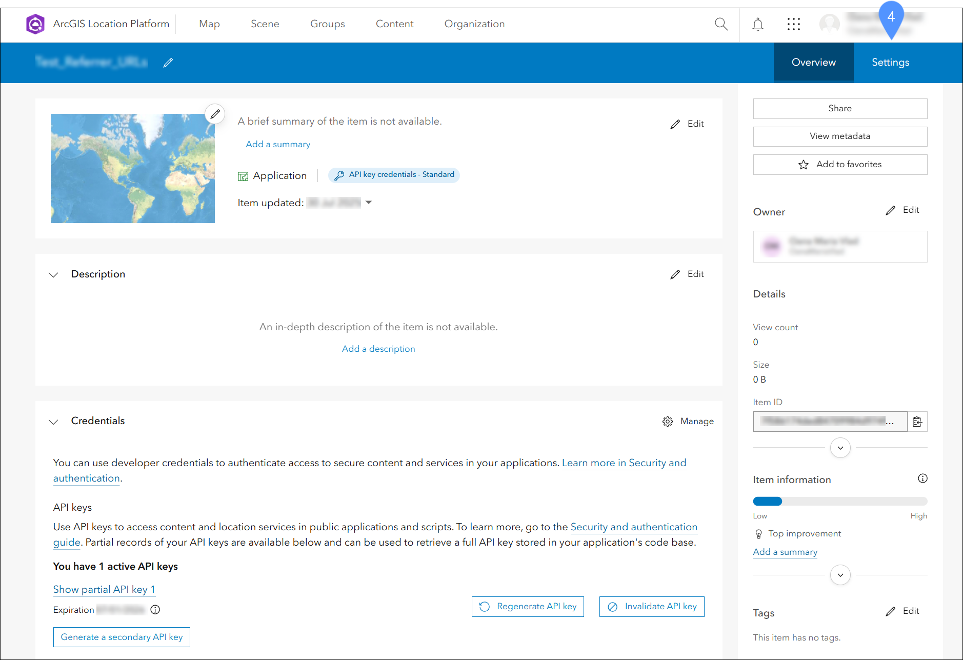
Task: Edit the item summary
Action: pos(687,124)
